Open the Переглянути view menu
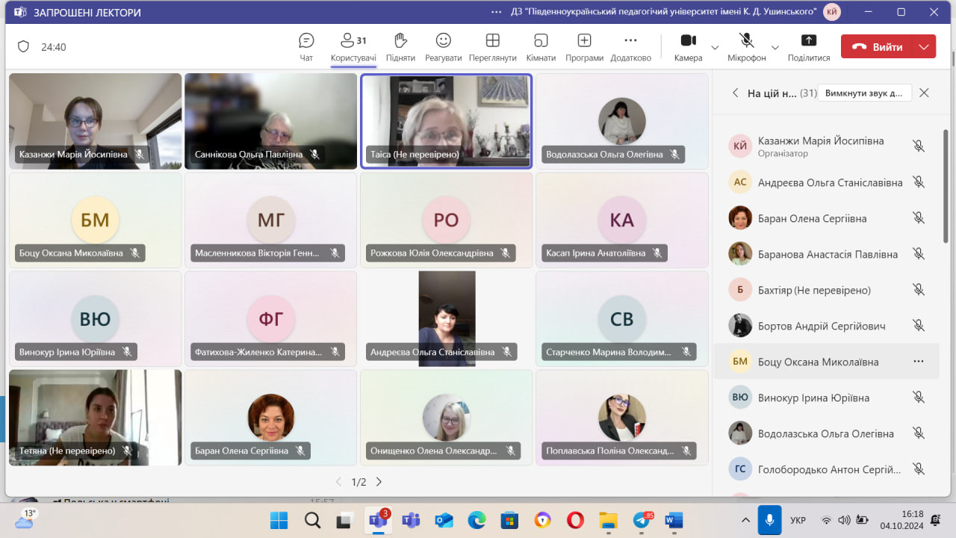This screenshot has height=538, width=956. click(492, 41)
